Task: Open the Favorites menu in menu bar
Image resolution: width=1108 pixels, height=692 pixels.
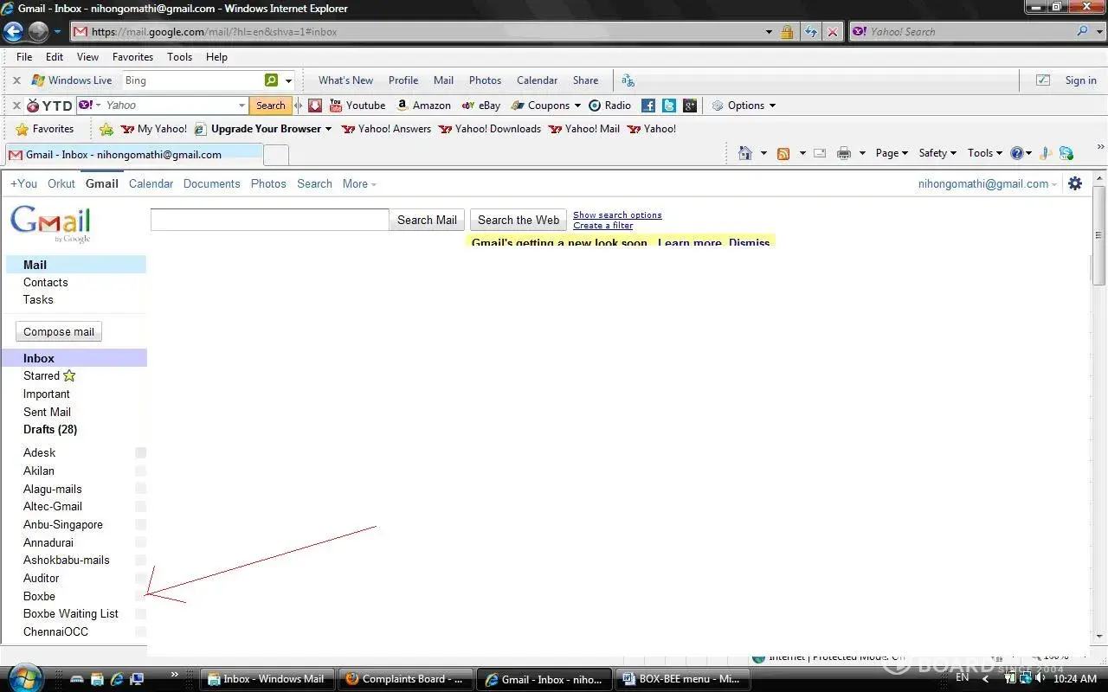Action: [132, 57]
